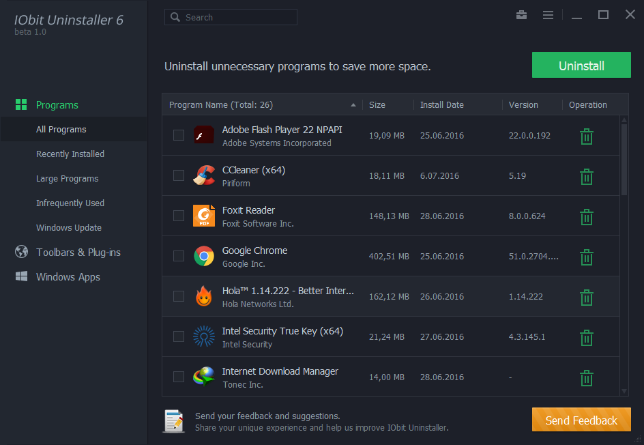The image size is (644, 445).
Task: Click Google Chrome size 402,51 MB
Action: pyautogui.click(x=389, y=257)
